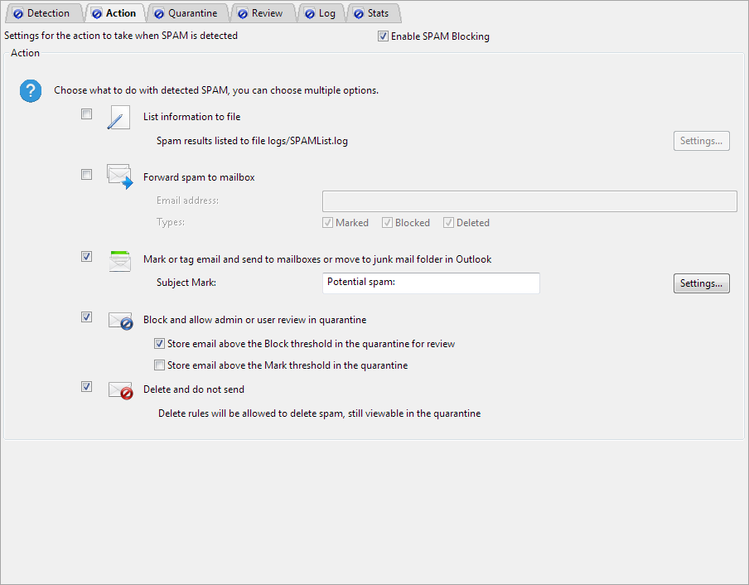
Task: Uncheck Delete and do not send
Action: point(86,386)
